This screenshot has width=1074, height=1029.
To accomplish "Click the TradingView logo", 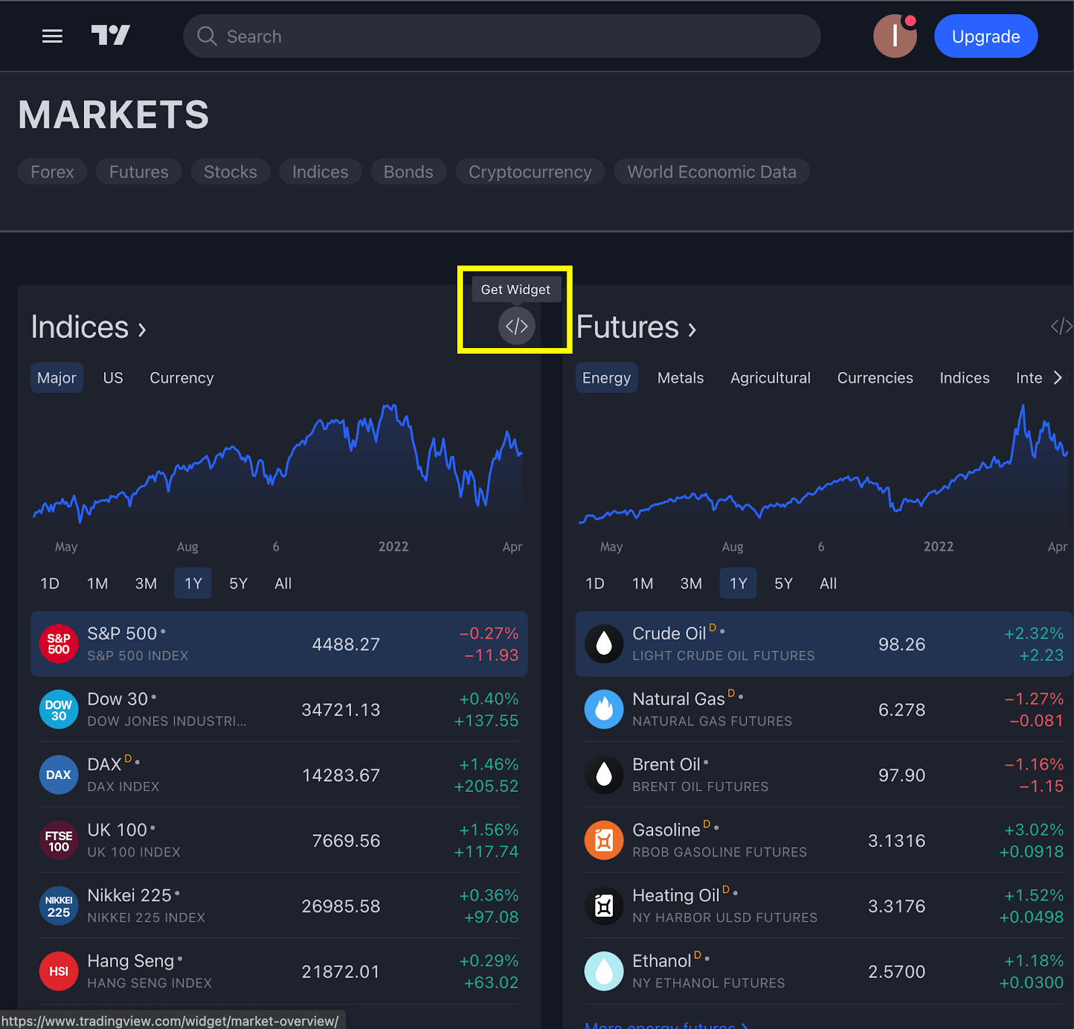I will click(x=109, y=36).
